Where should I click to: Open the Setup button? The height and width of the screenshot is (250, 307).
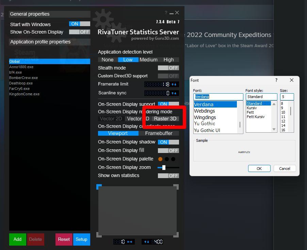(81, 239)
